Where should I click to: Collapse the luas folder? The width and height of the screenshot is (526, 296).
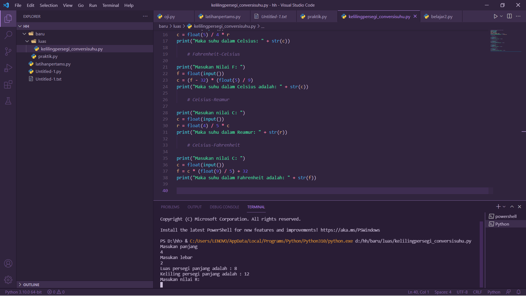point(85,41)
